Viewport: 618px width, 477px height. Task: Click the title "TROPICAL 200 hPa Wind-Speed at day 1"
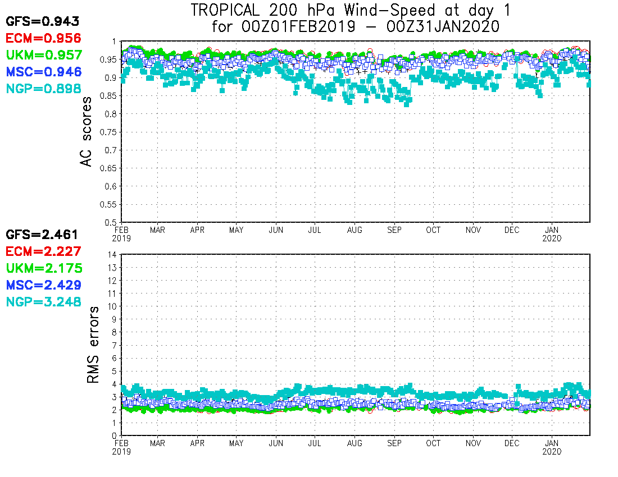point(351,10)
